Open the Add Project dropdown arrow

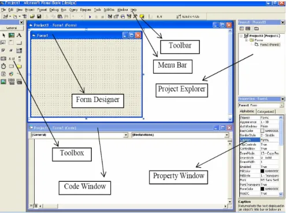[10, 17]
